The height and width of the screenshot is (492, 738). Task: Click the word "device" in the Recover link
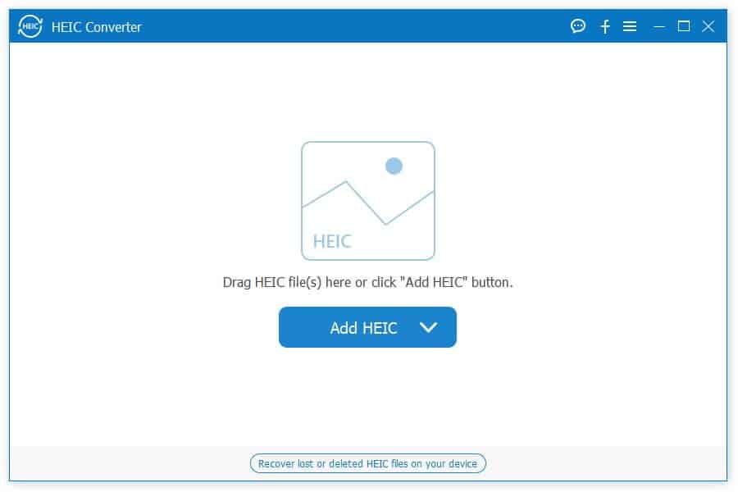point(462,464)
